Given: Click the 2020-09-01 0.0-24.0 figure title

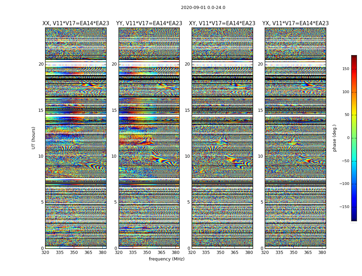Looking at the screenshot, I should (x=203, y=8).
